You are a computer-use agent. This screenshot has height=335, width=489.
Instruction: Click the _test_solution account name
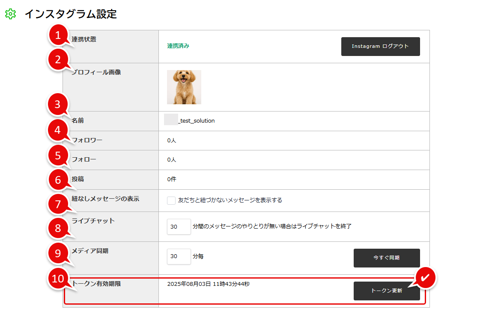tap(196, 121)
